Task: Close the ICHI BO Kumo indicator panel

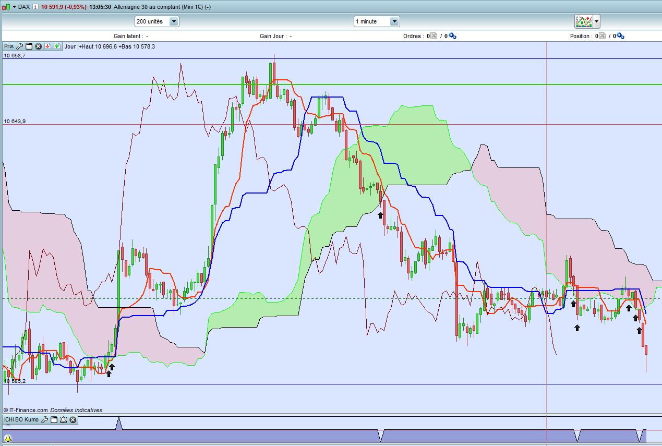Action: click(x=73, y=419)
